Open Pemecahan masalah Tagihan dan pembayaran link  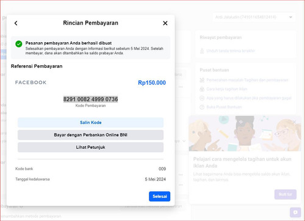pyautogui.click(x=247, y=80)
